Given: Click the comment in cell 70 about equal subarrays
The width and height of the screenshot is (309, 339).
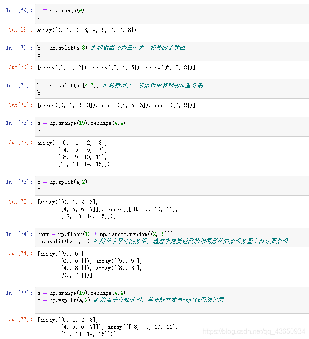Looking at the screenshot, I should (138, 48).
